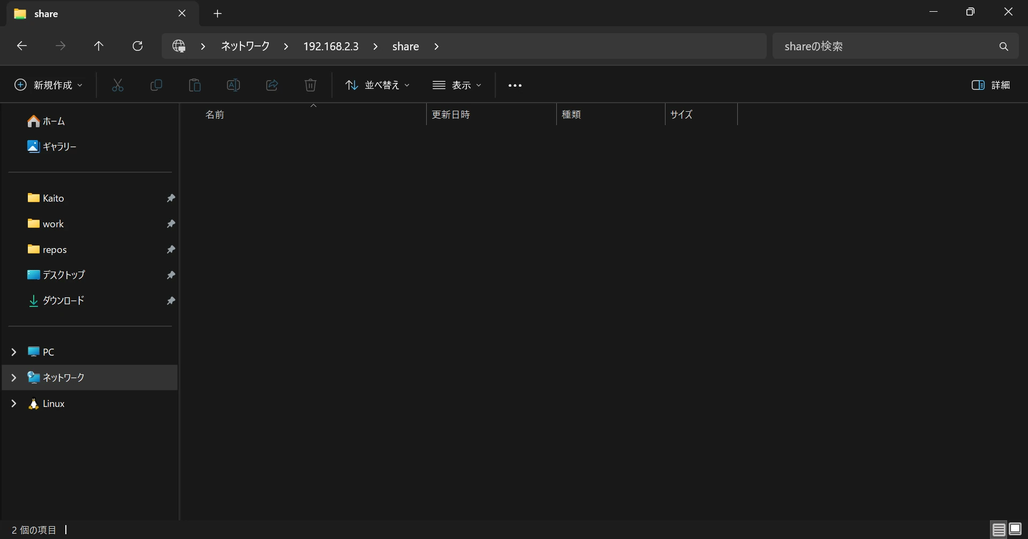Select the share tab

[103, 13]
